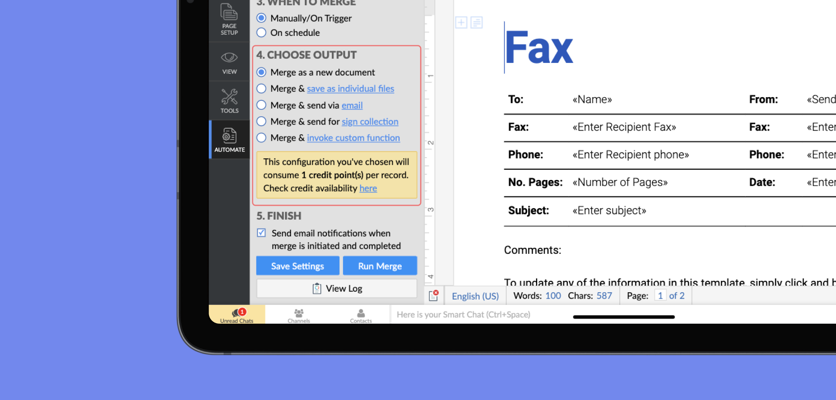
Task: Toggle email notifications checkbox
Action: coord(261,233)
